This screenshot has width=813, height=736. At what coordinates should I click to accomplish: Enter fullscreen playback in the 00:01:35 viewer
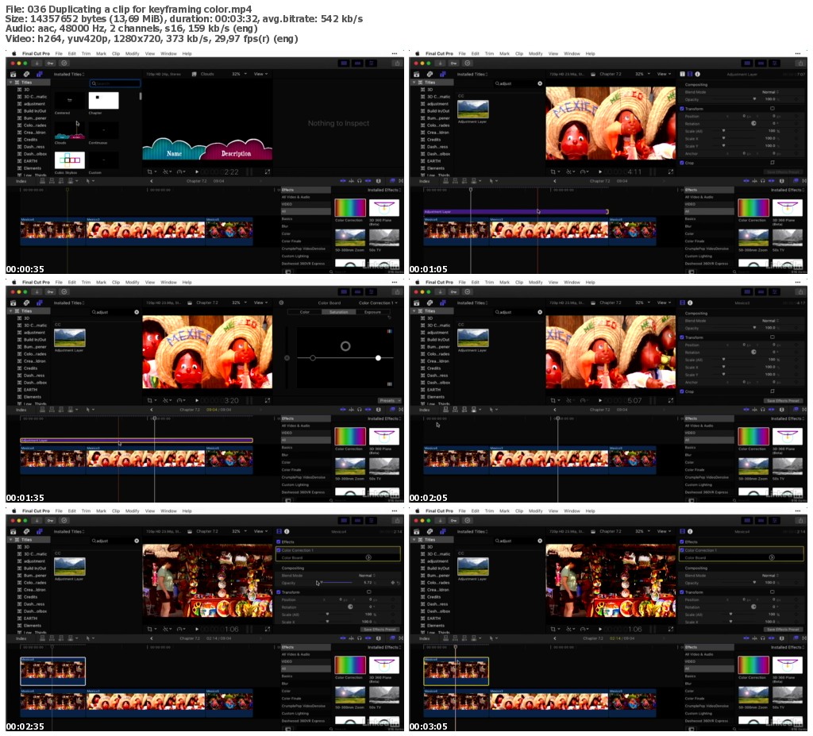[x=267, y=400]
